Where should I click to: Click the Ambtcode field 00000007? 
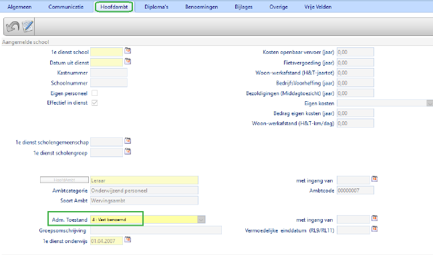pos(355,190)
